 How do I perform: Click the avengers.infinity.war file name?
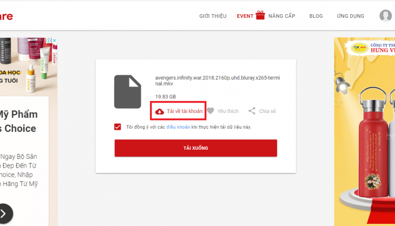218,81
